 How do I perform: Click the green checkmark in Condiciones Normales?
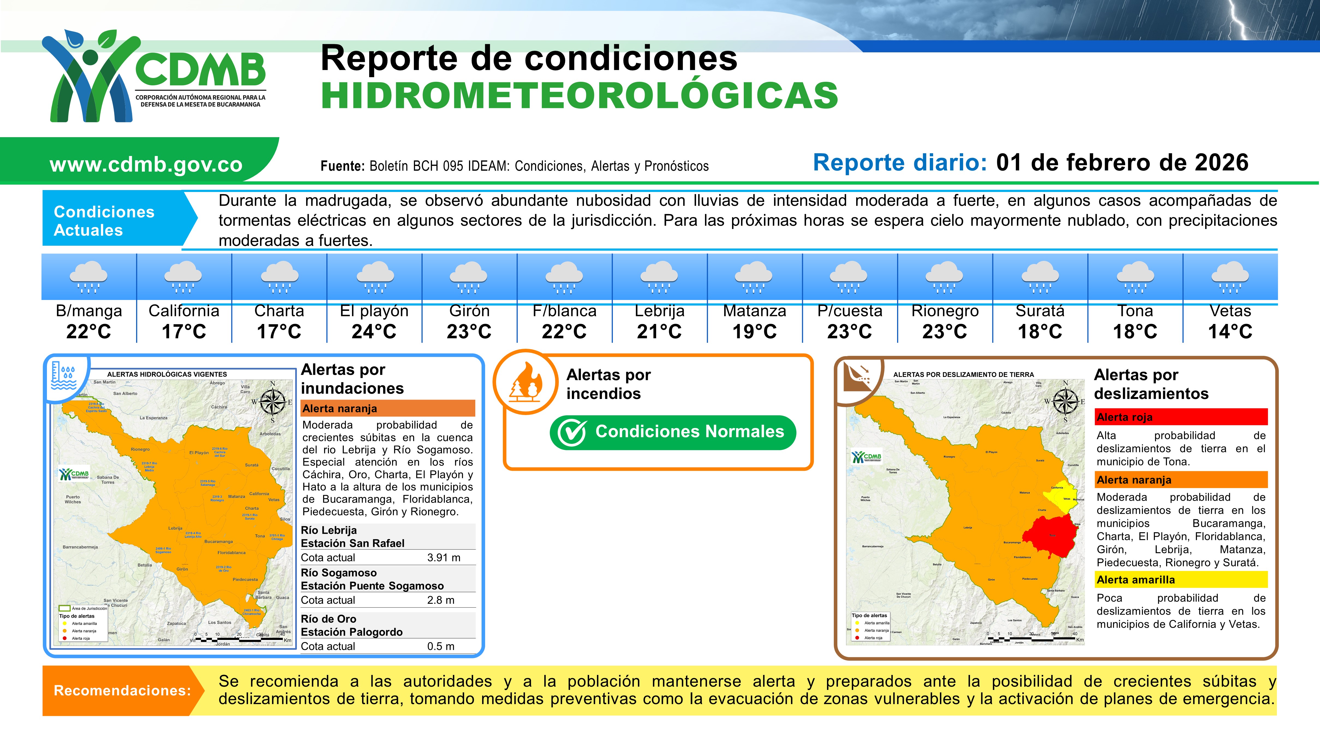point(571,433)
